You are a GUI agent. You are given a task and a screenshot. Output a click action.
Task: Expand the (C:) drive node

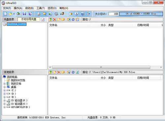point(4,90)
